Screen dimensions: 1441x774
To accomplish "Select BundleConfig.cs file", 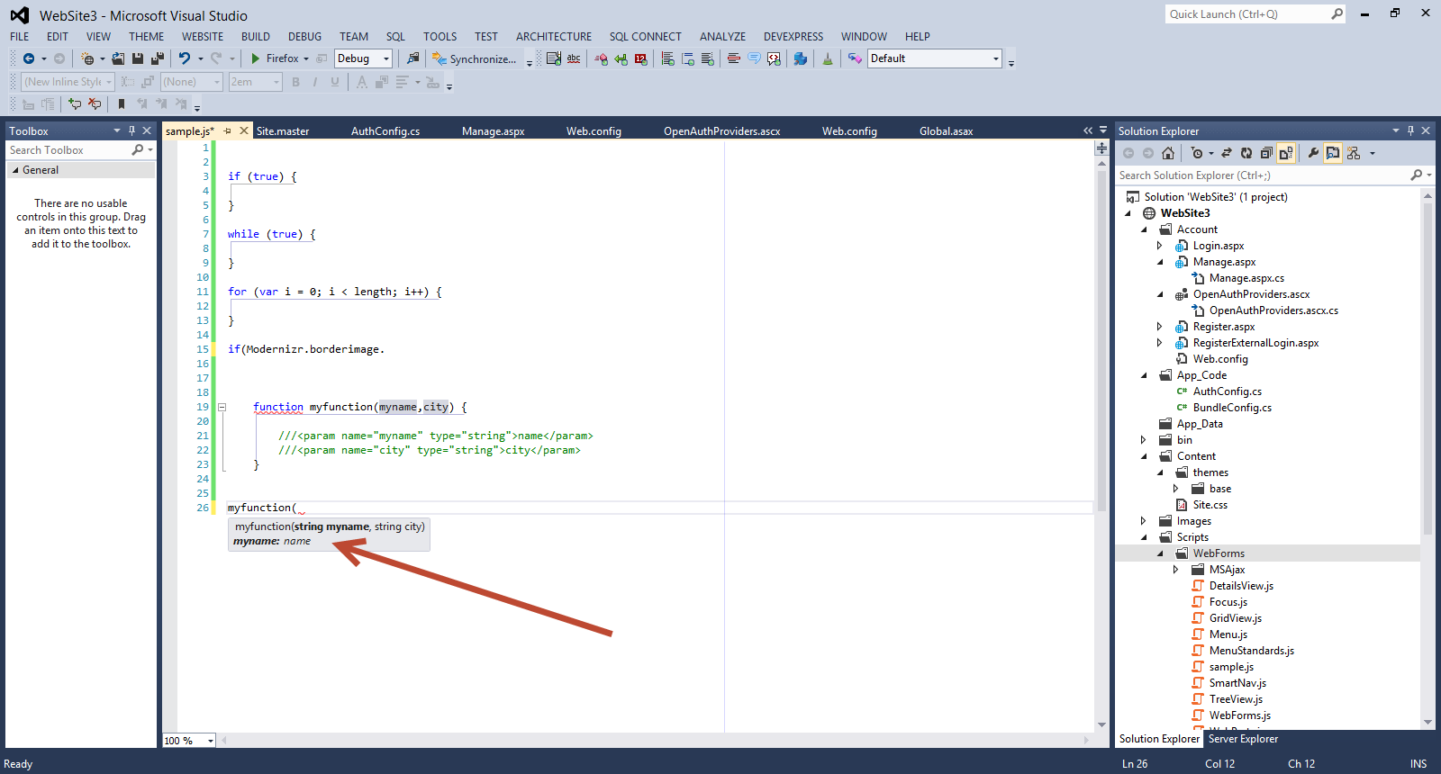I will click(x=1232, y=408).
